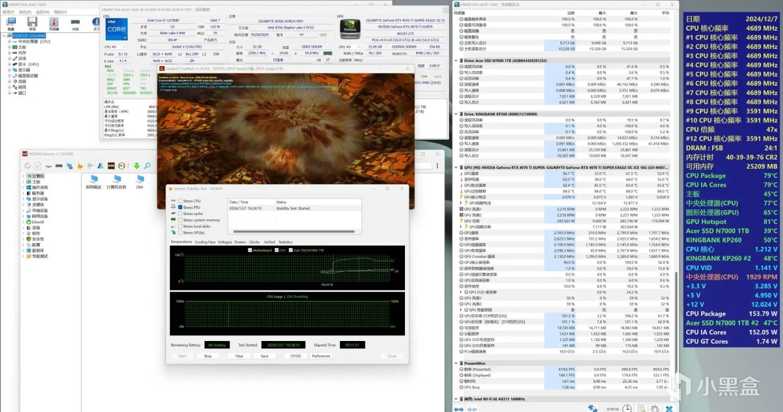Open the 系统概述 icon in AIDA64 pane
The width and height of the screenshot is (783, 412).
point(94,182)
